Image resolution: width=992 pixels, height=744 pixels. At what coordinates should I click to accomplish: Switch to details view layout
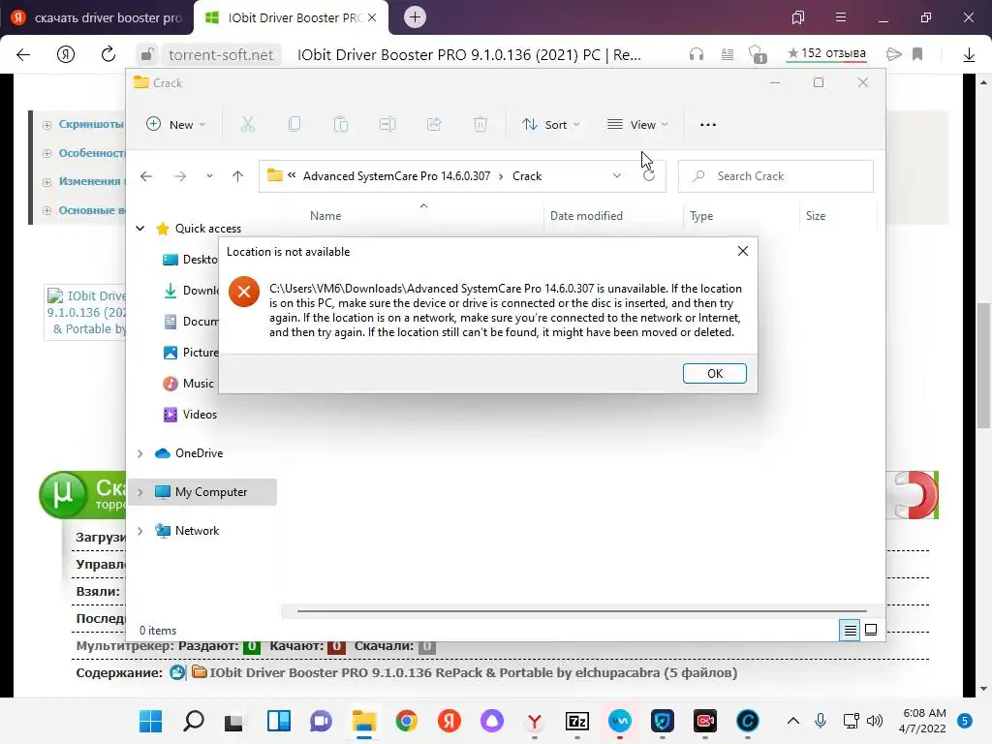click(x=850, y=630)
